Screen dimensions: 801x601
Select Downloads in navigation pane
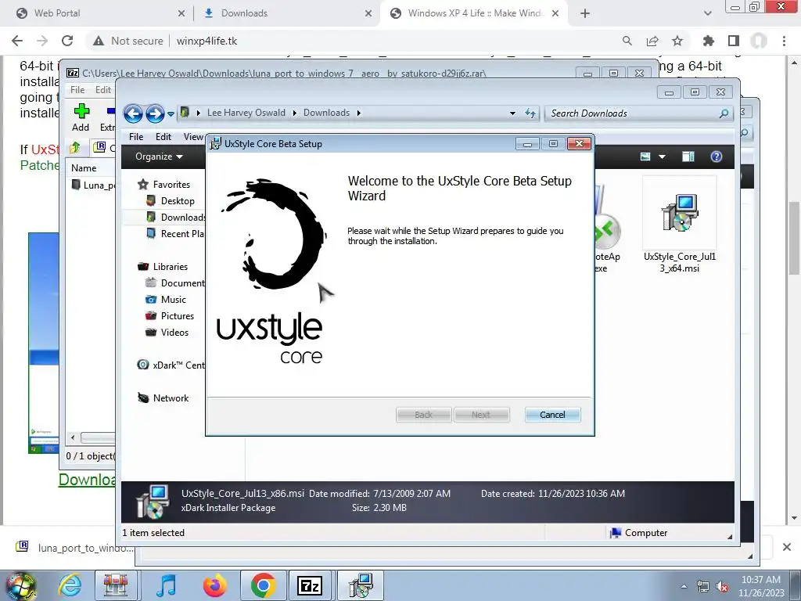(x=175, y=218)
